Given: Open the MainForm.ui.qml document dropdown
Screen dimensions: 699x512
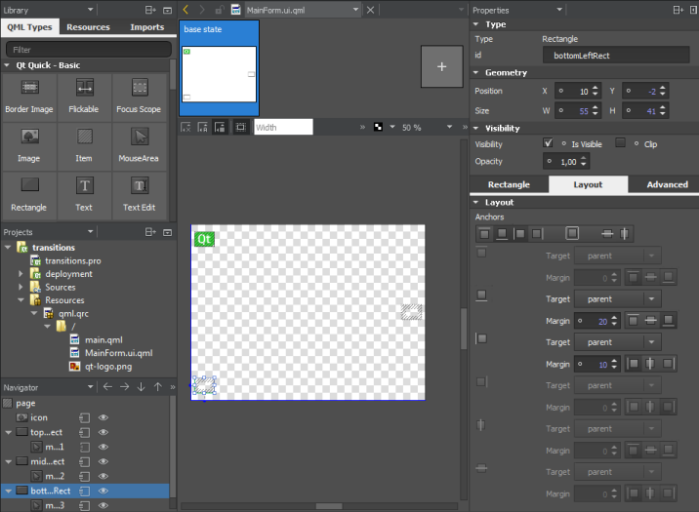Looking at the screenshot, I should 355,10.
